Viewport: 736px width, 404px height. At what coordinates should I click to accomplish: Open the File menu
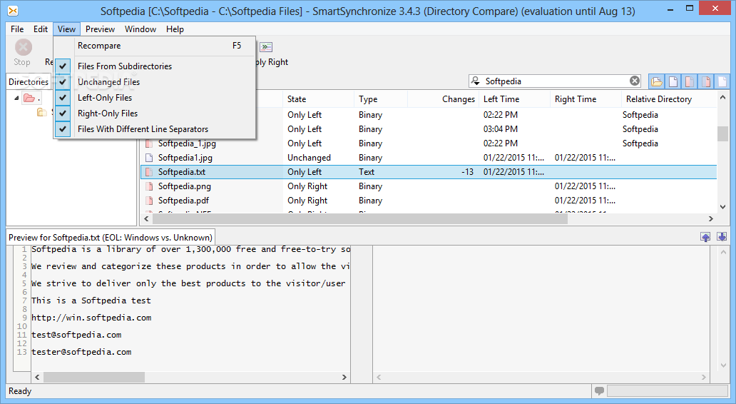pyautogui.click(x=17, y=29)
